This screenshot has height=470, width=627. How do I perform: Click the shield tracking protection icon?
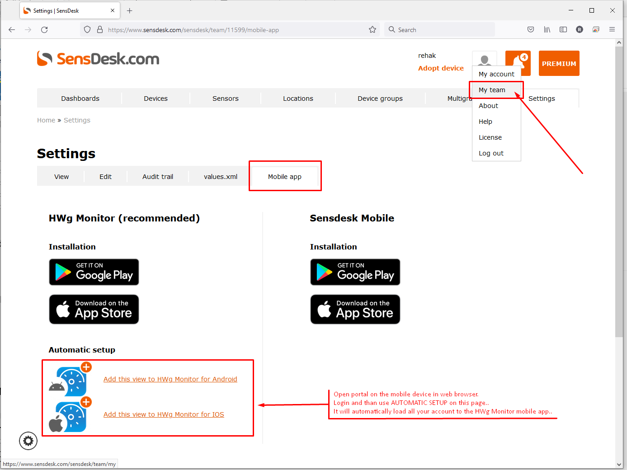point(87,30)
